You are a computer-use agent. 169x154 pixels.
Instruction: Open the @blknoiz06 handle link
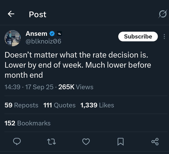[43, 41]
